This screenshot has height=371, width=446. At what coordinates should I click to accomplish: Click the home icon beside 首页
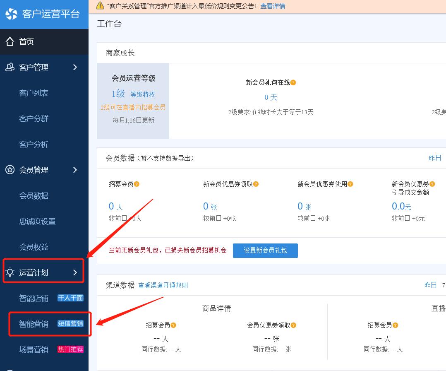(10, 41)
